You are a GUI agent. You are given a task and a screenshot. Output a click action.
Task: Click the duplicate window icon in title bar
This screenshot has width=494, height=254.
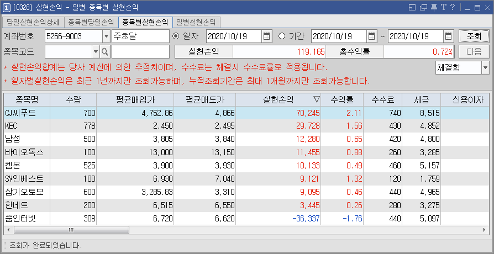coord(423,8)
